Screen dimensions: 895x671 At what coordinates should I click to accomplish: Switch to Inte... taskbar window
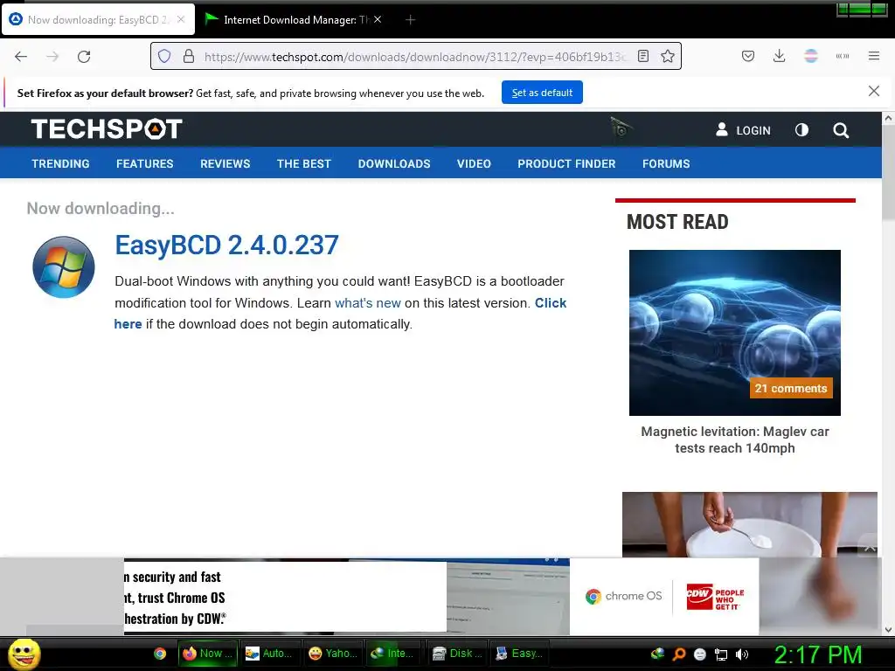click(x=392, y=654)
